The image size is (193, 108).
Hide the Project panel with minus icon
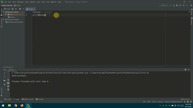(x=23, y=9)
